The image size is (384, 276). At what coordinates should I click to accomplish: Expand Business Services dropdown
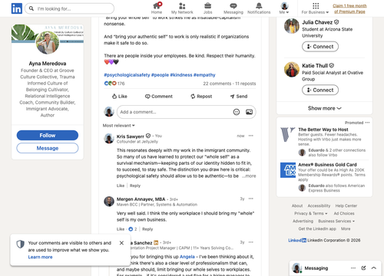(336, 221)
